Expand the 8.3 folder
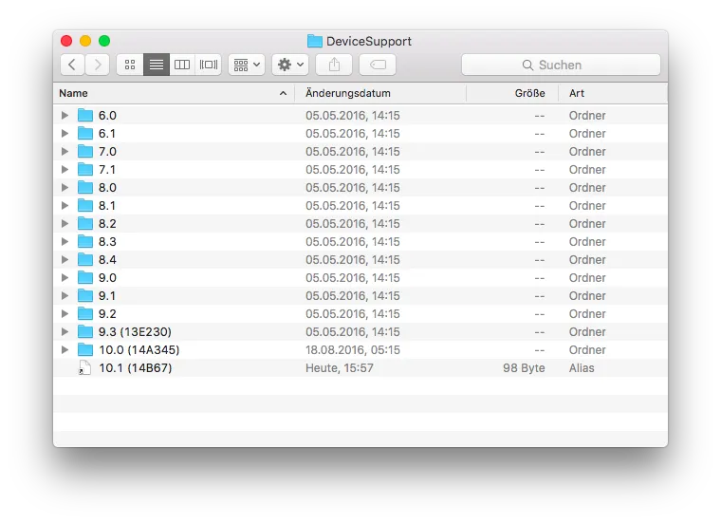The height and width of the screenshot is (523, 721). coord(65,241)
